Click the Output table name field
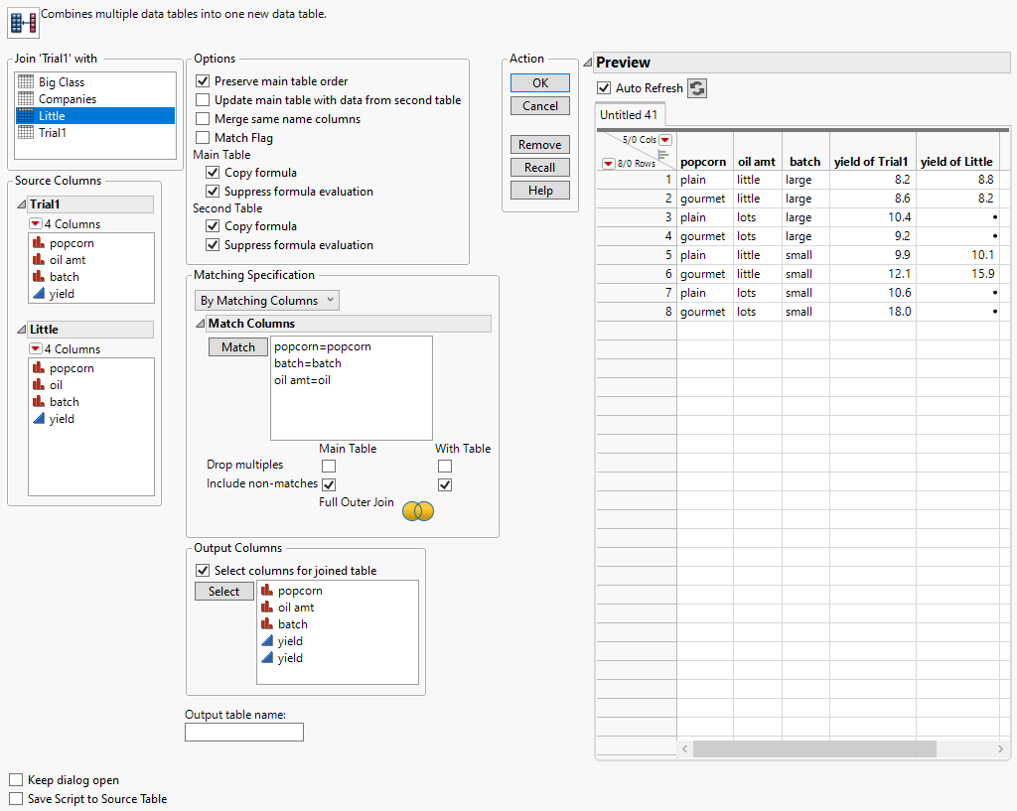The width and height of the screenshot is (1017, 811). click(244, 732)
